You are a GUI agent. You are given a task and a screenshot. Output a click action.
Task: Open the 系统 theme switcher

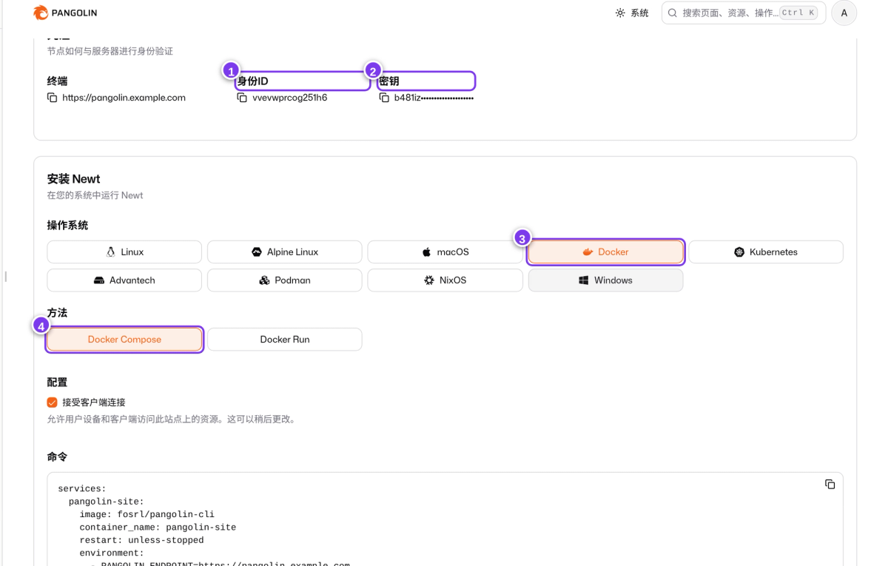click(x=632, y=13)
